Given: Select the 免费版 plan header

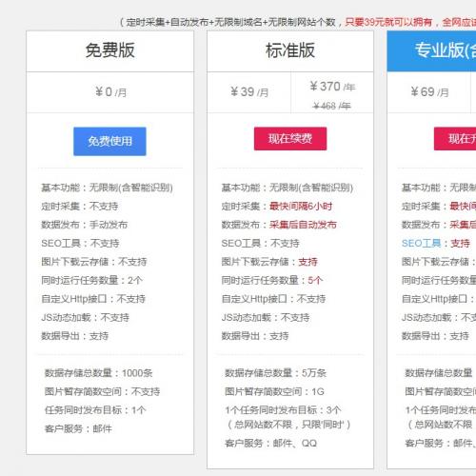Looking at the screenshot, I should click(109, 51).
